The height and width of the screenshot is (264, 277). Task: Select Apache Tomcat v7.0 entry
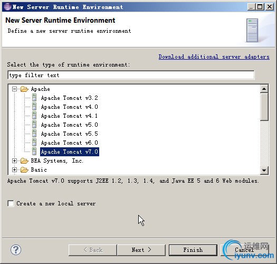(x=70, y=152)
